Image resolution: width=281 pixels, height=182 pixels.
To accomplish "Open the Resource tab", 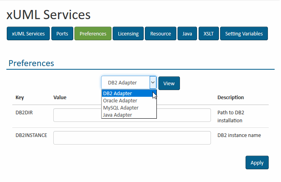I will click(160, 34).
